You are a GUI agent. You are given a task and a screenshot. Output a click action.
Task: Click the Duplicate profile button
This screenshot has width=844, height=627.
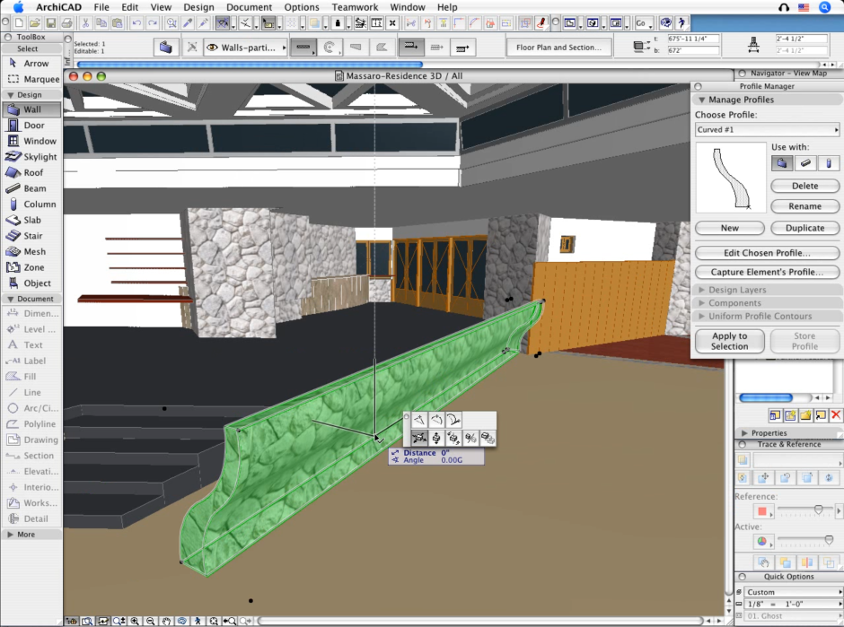pos(804,228)
